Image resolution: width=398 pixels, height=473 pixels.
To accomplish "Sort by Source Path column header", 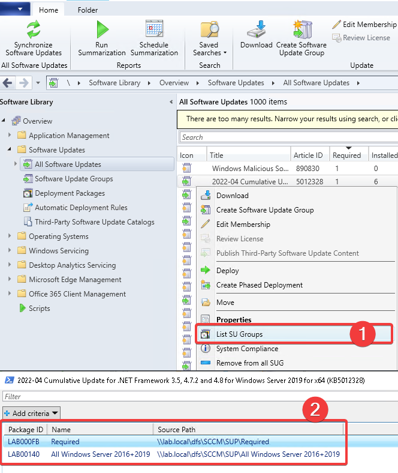I will pos(249,430).
